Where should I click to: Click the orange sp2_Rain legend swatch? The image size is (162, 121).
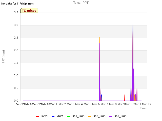(90, 116)
